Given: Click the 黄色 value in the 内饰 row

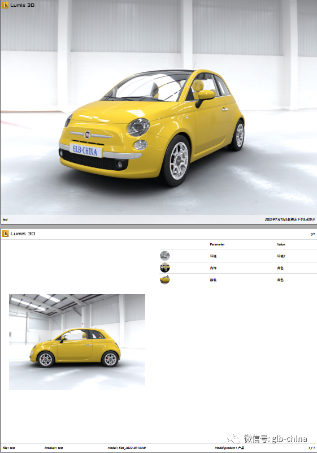Looking at the screenshot, I should tap(280, 268).
